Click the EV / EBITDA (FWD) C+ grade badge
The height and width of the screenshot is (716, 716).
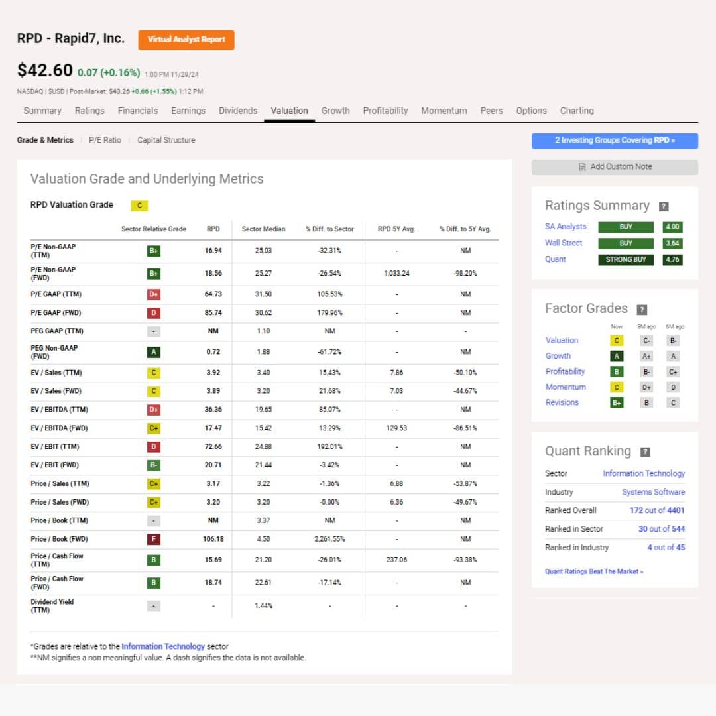click(x=153, y=428)
